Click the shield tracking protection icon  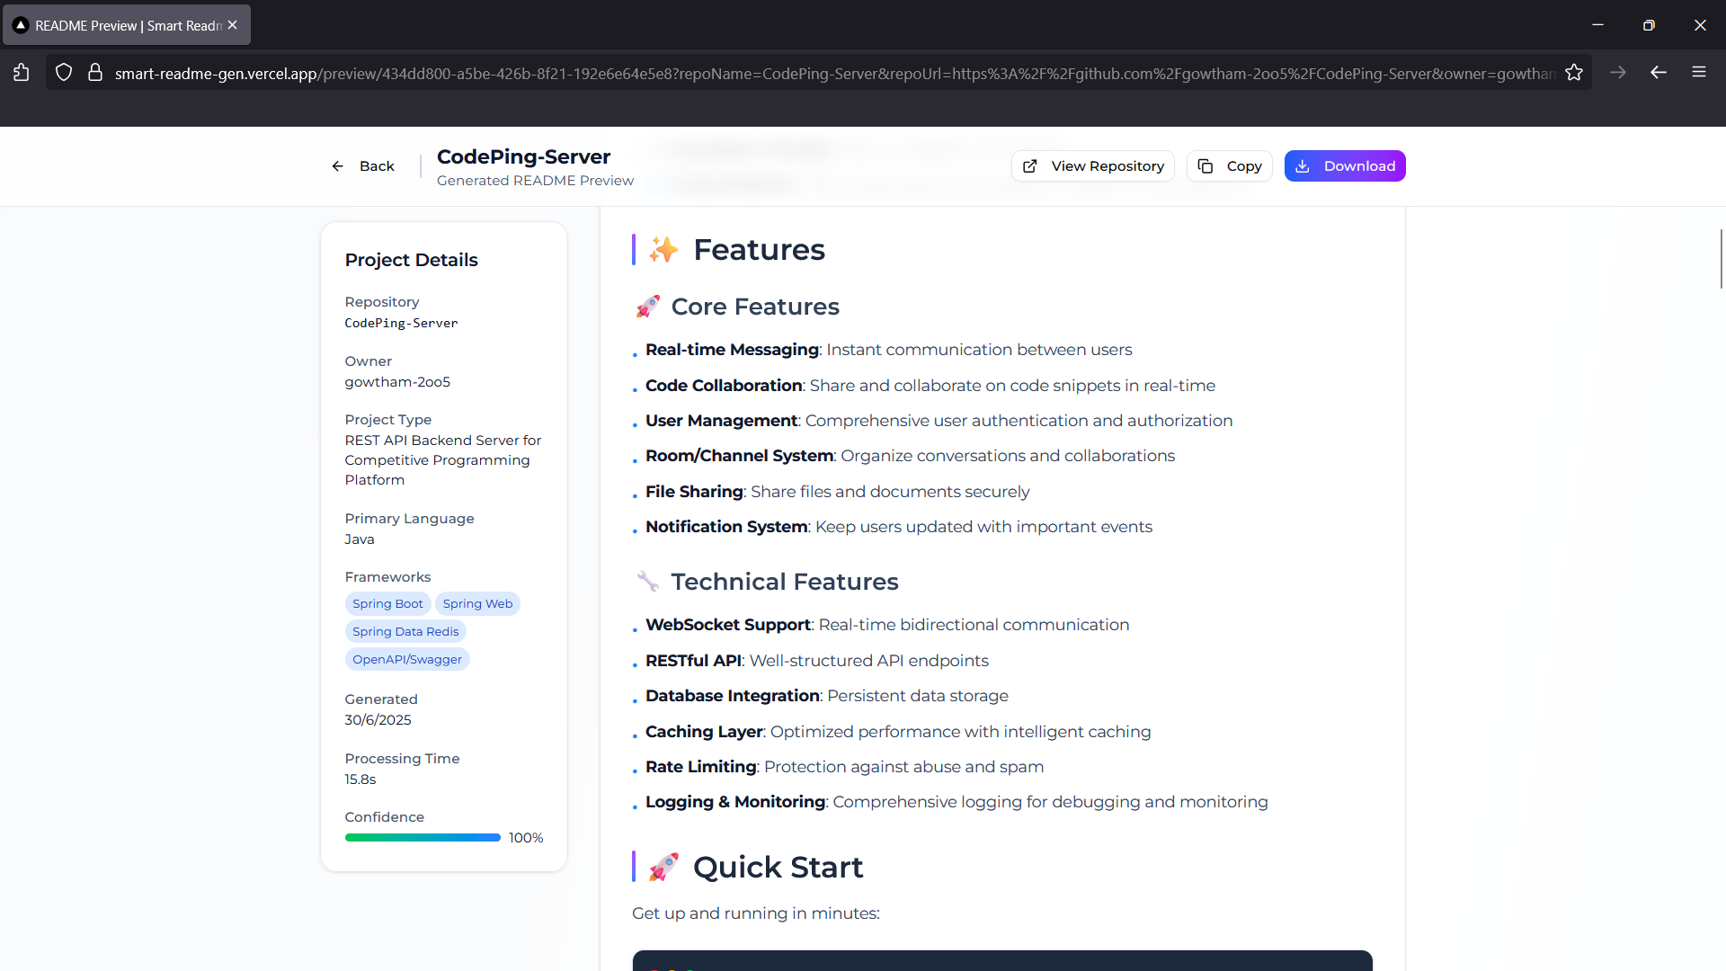point(64,73)
